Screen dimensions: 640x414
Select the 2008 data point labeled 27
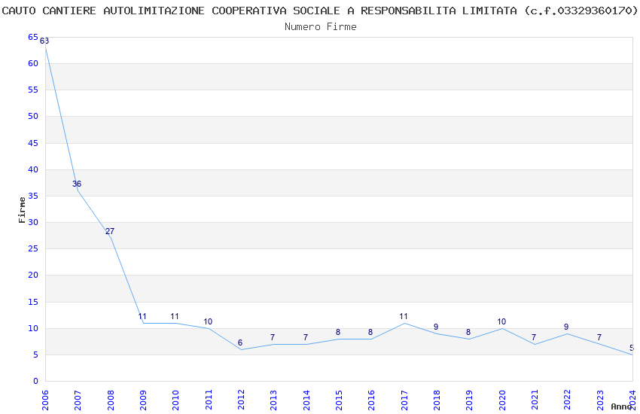pos(111,238)
